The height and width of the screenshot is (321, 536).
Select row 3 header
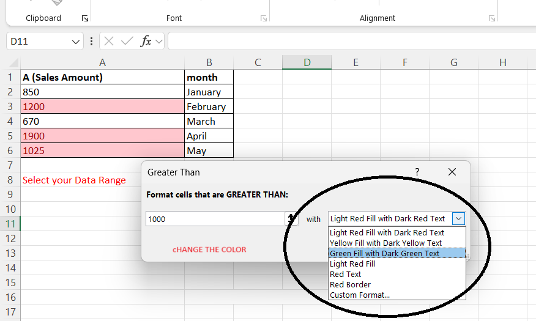pyautogui.click(x=10, y=106)
